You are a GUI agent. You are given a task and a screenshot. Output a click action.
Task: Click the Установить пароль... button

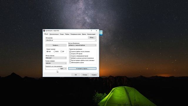(x=82, y=69)
